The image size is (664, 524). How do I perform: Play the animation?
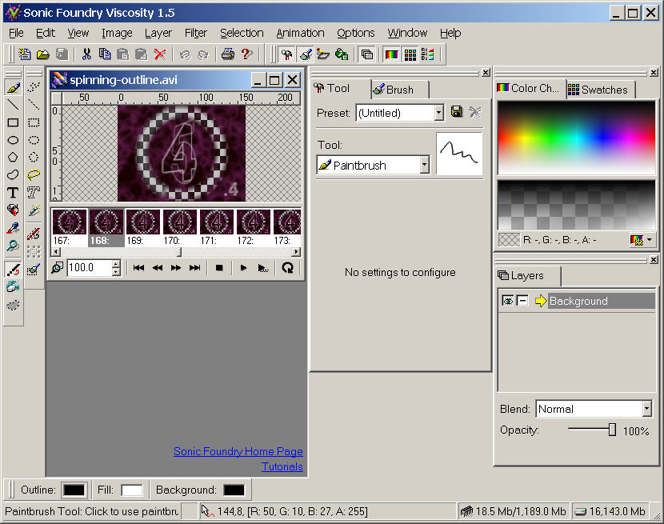pyautogui.click(x=243, y=268)
